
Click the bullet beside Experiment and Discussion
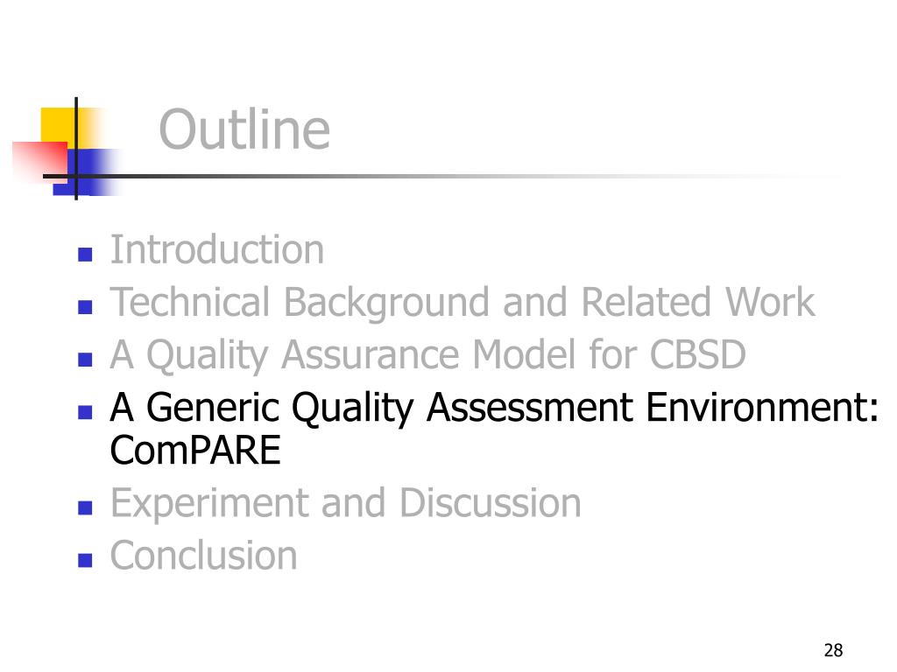point(85,507)
